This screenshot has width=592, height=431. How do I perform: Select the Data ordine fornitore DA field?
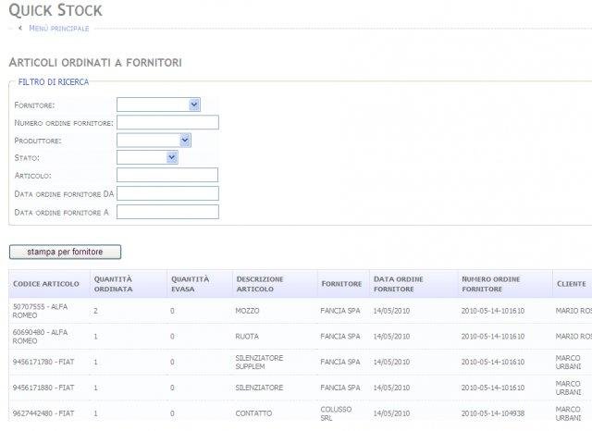[167, 193]
